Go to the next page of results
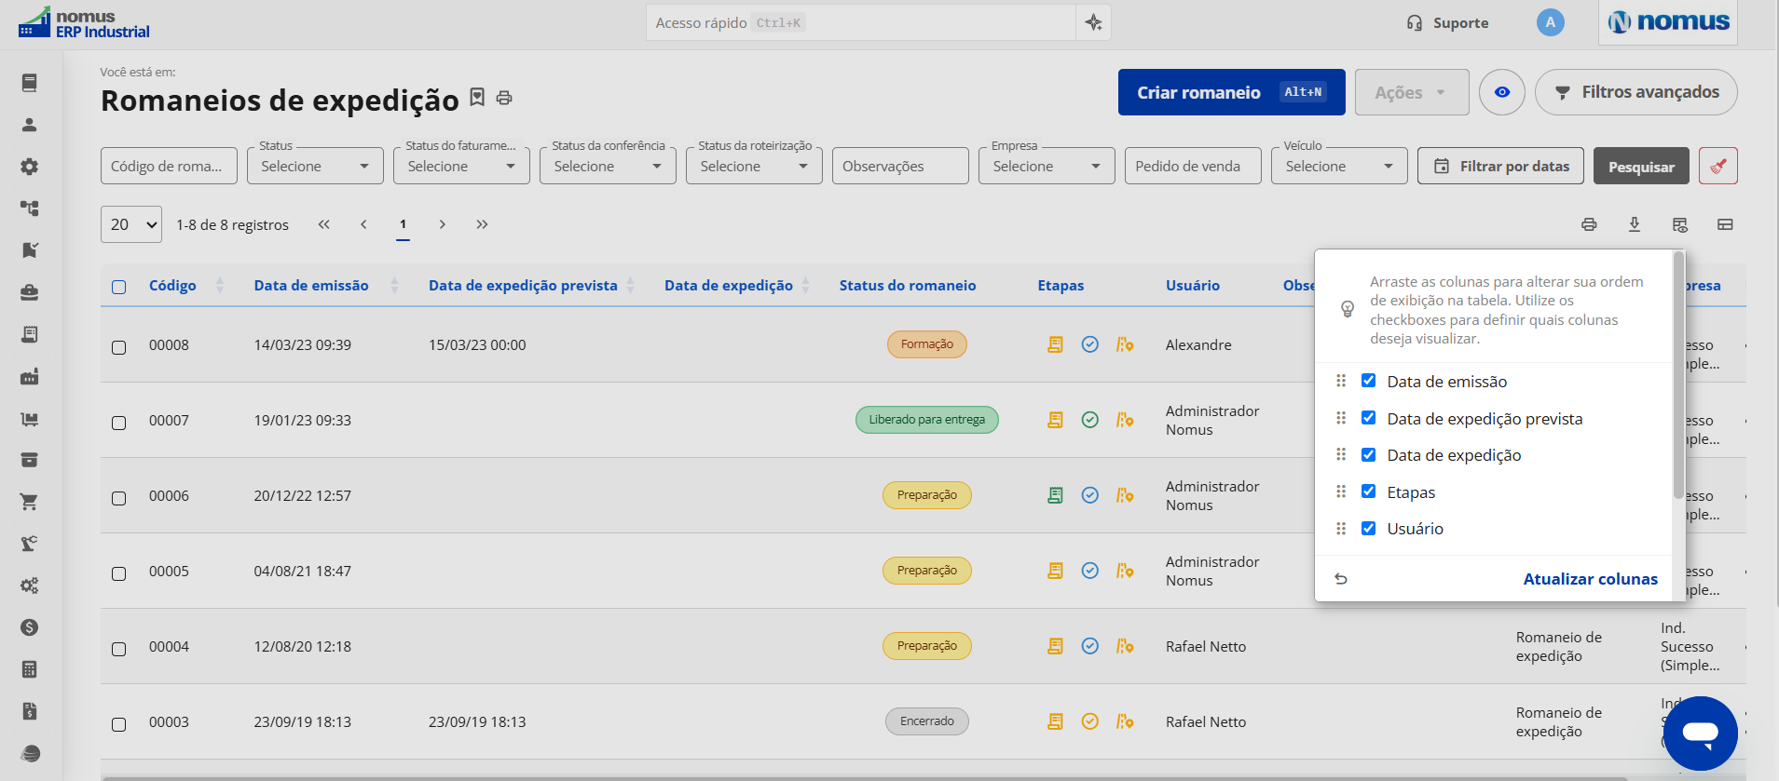The width and height of the screenshot is (1779, 781). pyautogui.click(x=443, y=224)
